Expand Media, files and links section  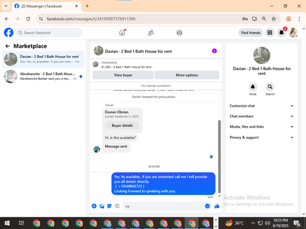261,126
